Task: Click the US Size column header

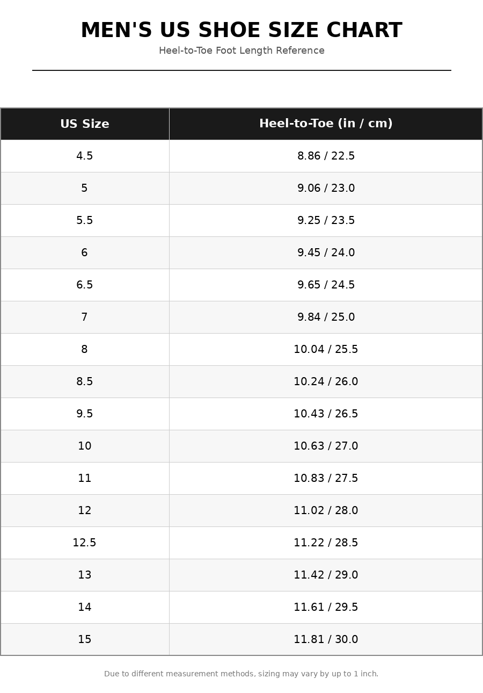Action: point(85,124)
